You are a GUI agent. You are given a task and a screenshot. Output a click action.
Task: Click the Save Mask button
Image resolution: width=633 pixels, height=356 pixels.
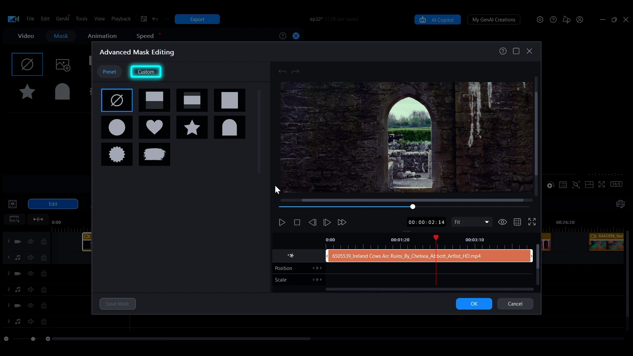click(118, 304)
